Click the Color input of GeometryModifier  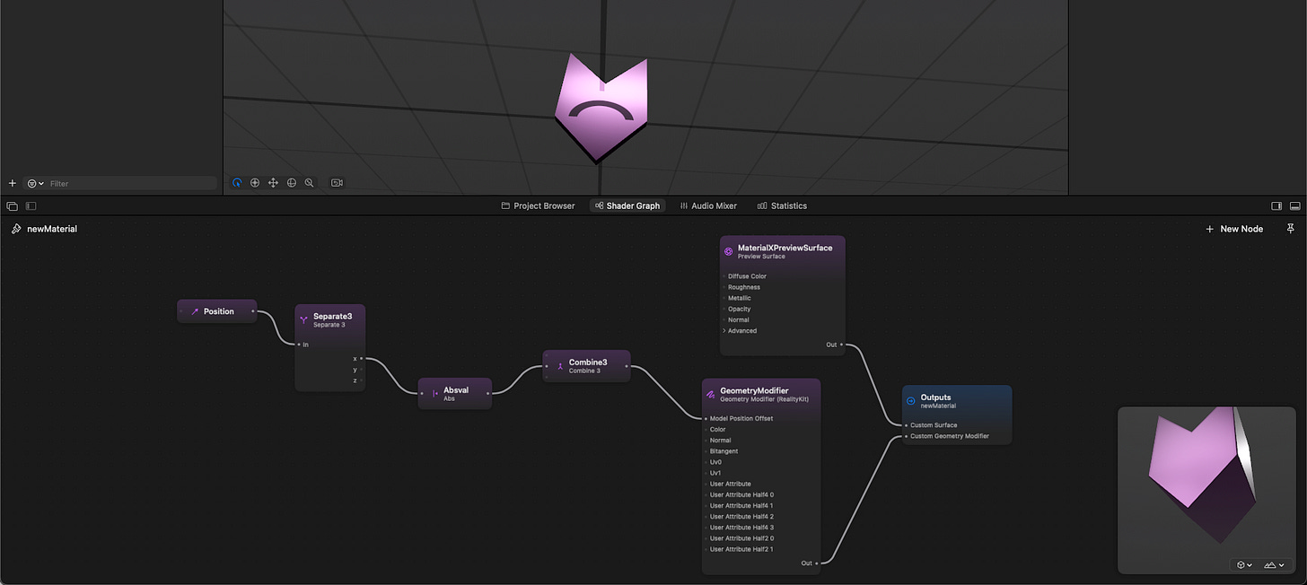tap(716, 429)
